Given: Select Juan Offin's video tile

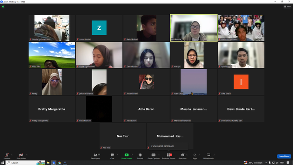Looking at the screenshot, I should click(194, 82).
